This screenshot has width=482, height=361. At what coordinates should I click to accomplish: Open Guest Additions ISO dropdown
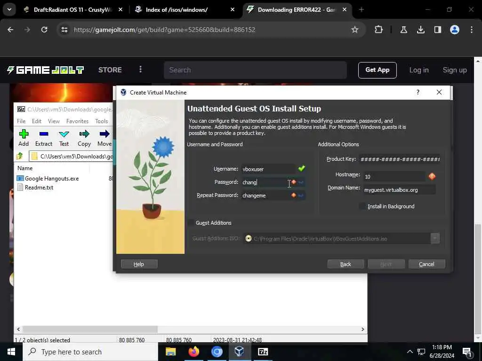pos(434,238)
